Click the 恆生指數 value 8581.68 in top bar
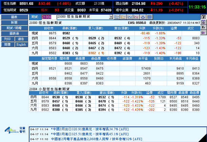The width and height of the screenshot is (207, 142). coord(26,4)
